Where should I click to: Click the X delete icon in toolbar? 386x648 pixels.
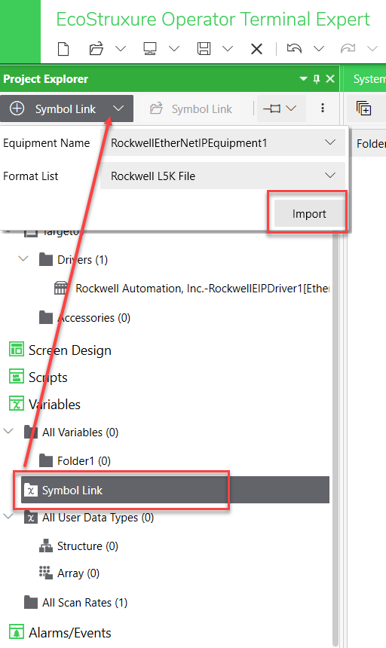point(256,49)
